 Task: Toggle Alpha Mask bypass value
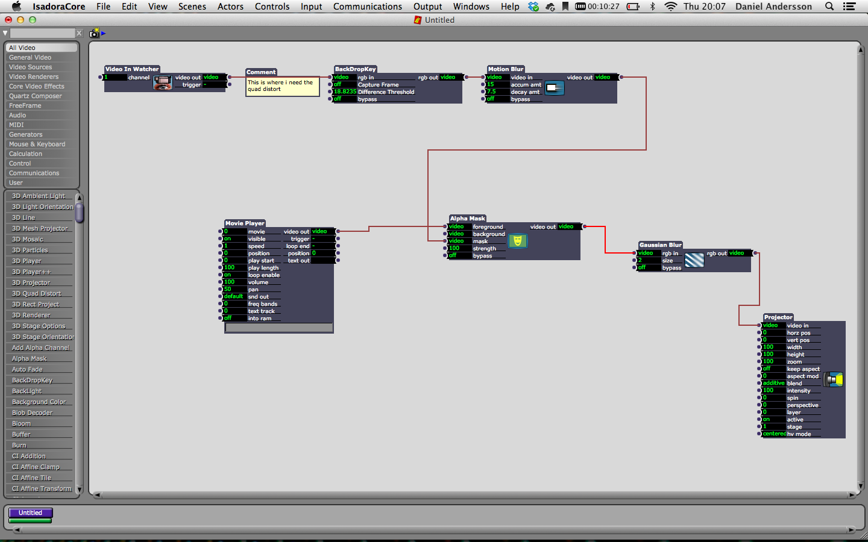click(460, 256)
